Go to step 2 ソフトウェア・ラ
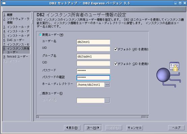This screenshot has width=187, height=134. click(16, 21)
